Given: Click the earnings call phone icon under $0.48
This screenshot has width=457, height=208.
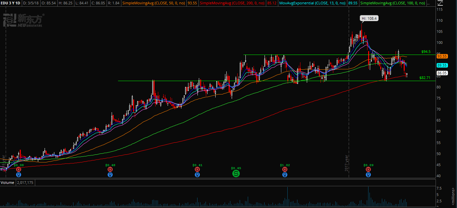Looking at the screenshot, I should point(110,169).
